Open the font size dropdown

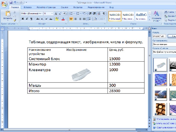tap(52, 13)
